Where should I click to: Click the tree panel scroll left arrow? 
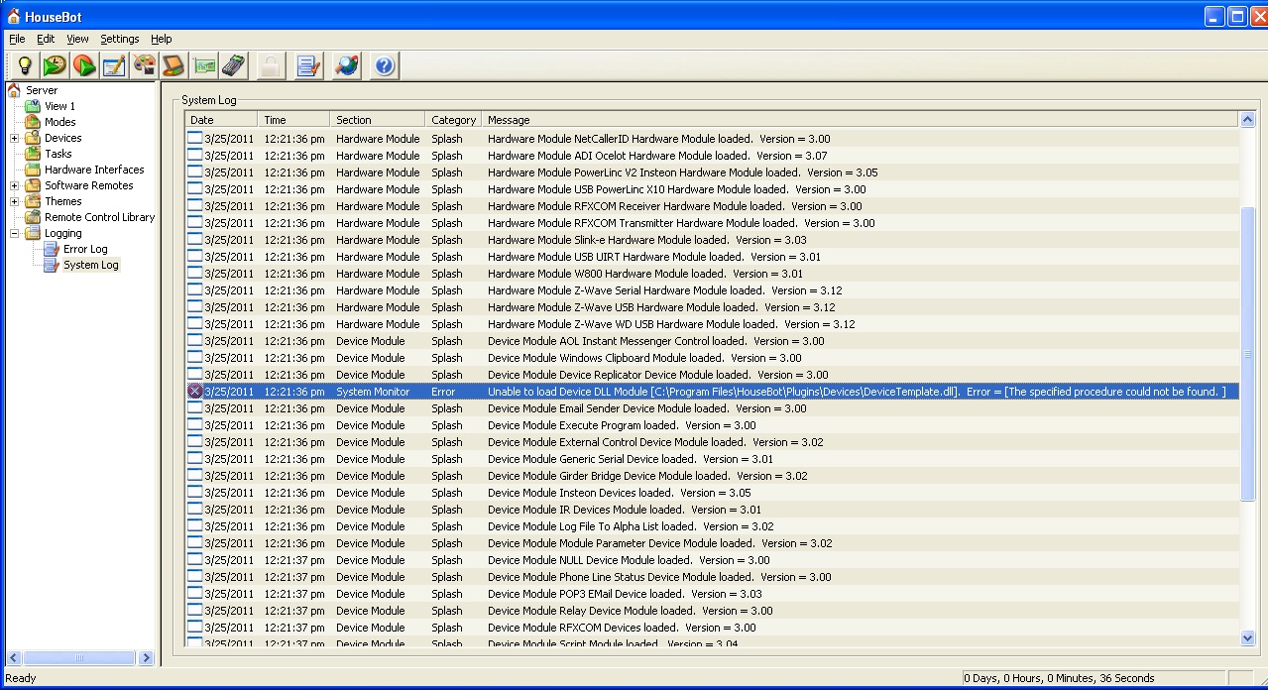13,657
